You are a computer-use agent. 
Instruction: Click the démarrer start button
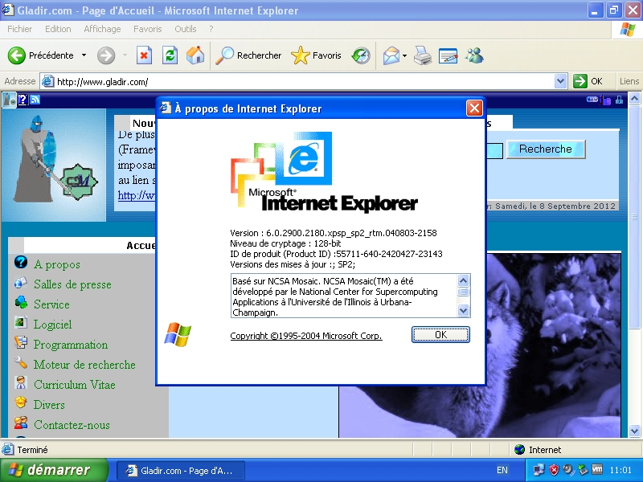click(x=54, y=470)
